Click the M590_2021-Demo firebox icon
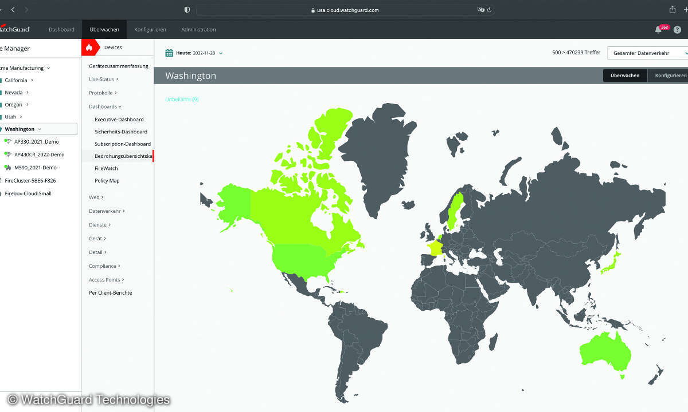Image resolution: width=688 pixels, height=412 pixels. pos(8,168)
